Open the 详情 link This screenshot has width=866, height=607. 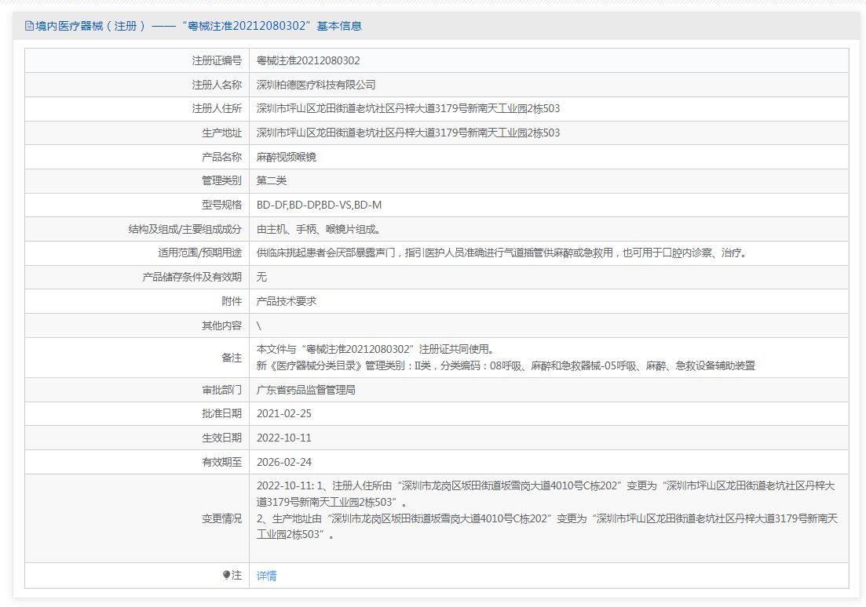click(266, 576)
